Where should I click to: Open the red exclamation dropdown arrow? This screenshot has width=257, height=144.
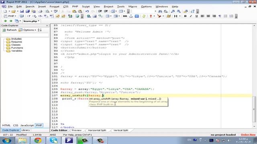[x=154, y=16]
